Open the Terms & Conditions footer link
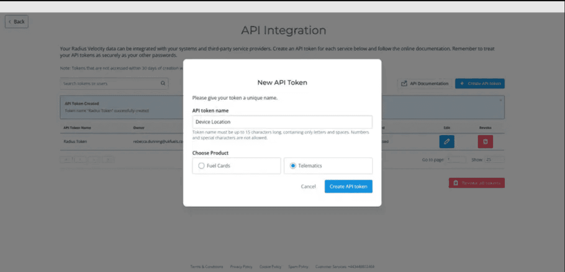 pos(206,267)
